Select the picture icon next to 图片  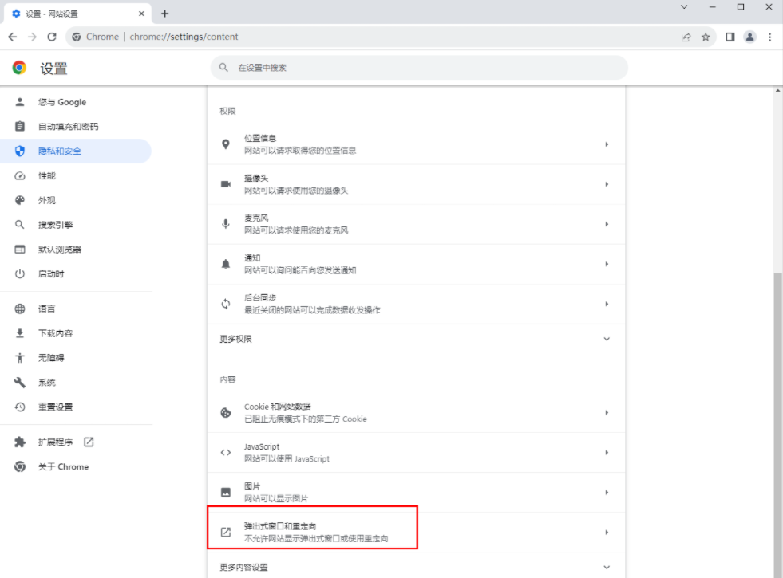coord(226,492)
